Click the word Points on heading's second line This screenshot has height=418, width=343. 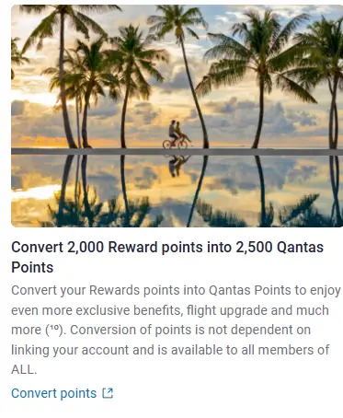click(x=32, y=267)
